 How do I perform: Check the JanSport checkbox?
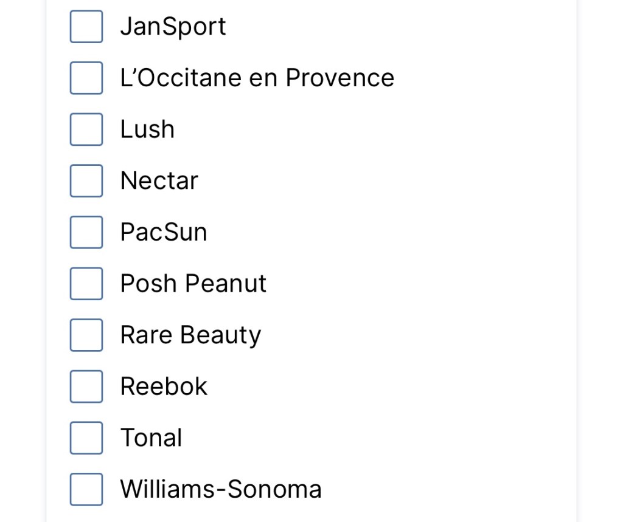coord(86,27)
